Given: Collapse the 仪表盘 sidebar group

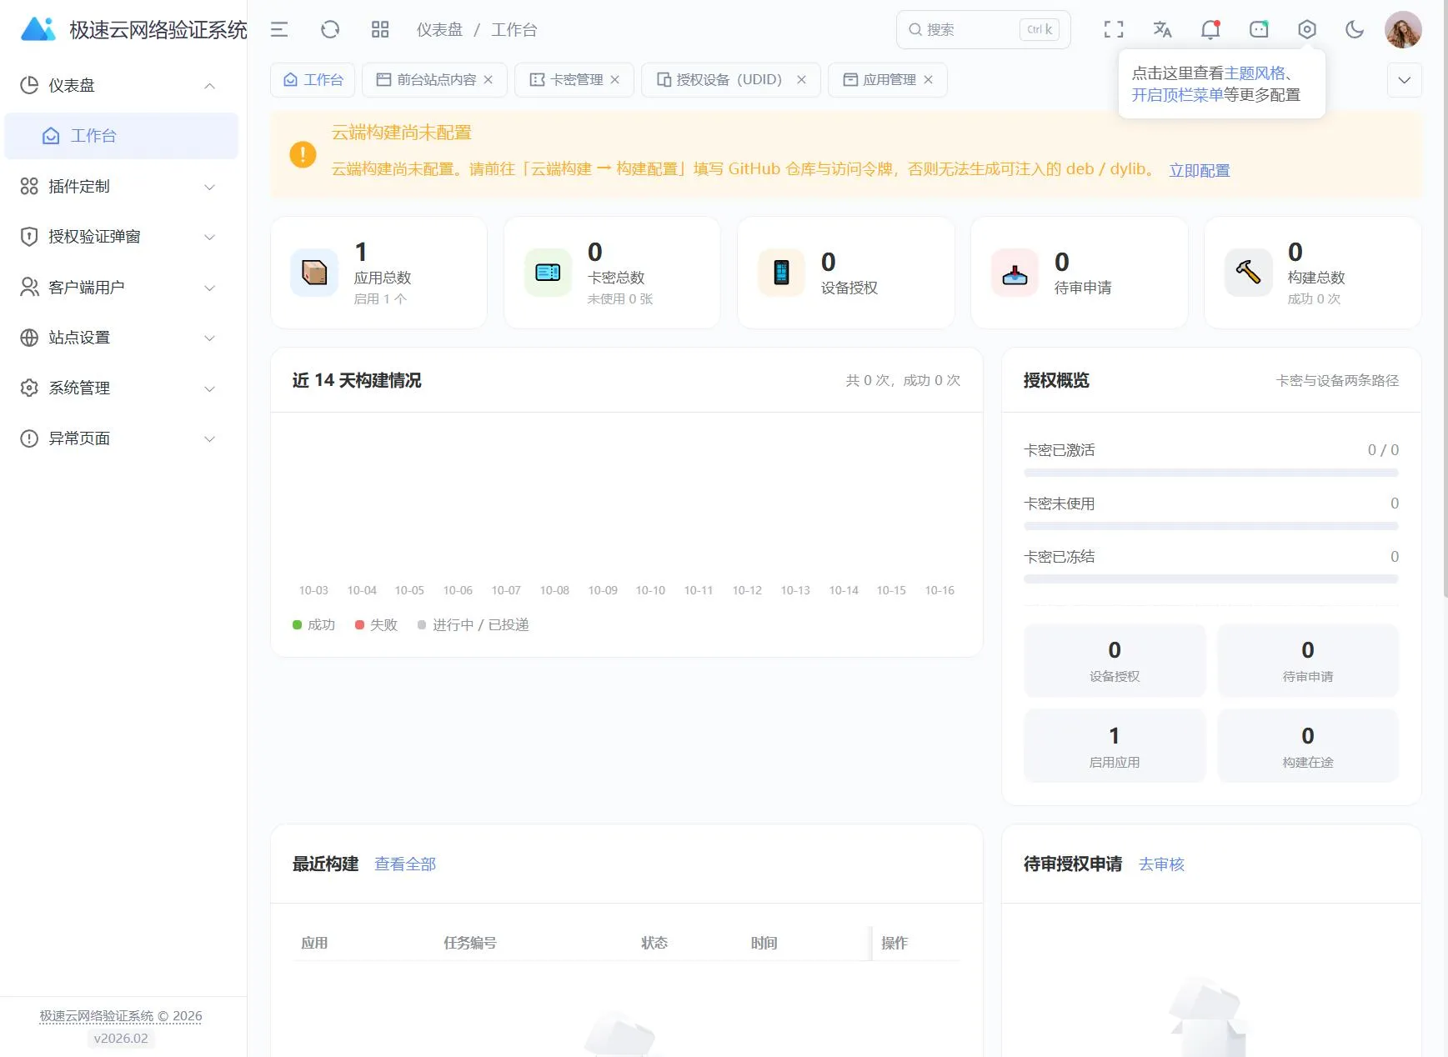Looking at the screenshot, I should [x=121, y=86].
